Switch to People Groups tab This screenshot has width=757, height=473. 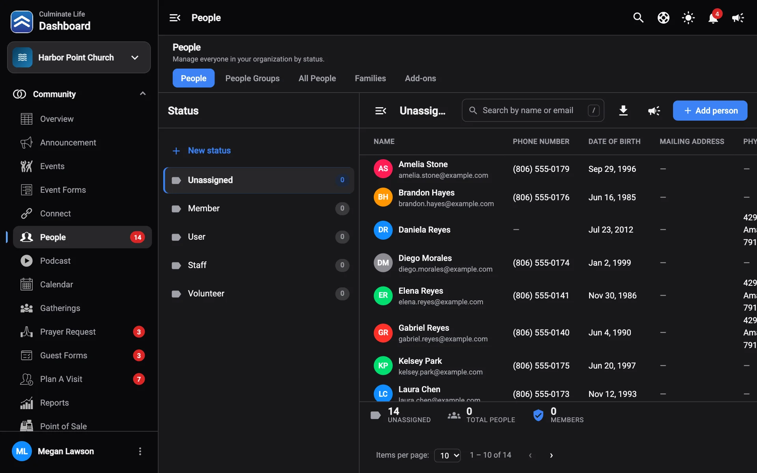(252, 78)
